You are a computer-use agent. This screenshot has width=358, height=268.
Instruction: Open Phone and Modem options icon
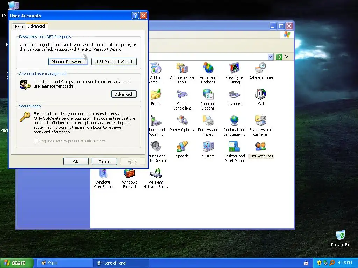coord(157,126)
